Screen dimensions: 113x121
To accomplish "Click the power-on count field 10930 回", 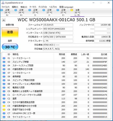I will point(103,37).
